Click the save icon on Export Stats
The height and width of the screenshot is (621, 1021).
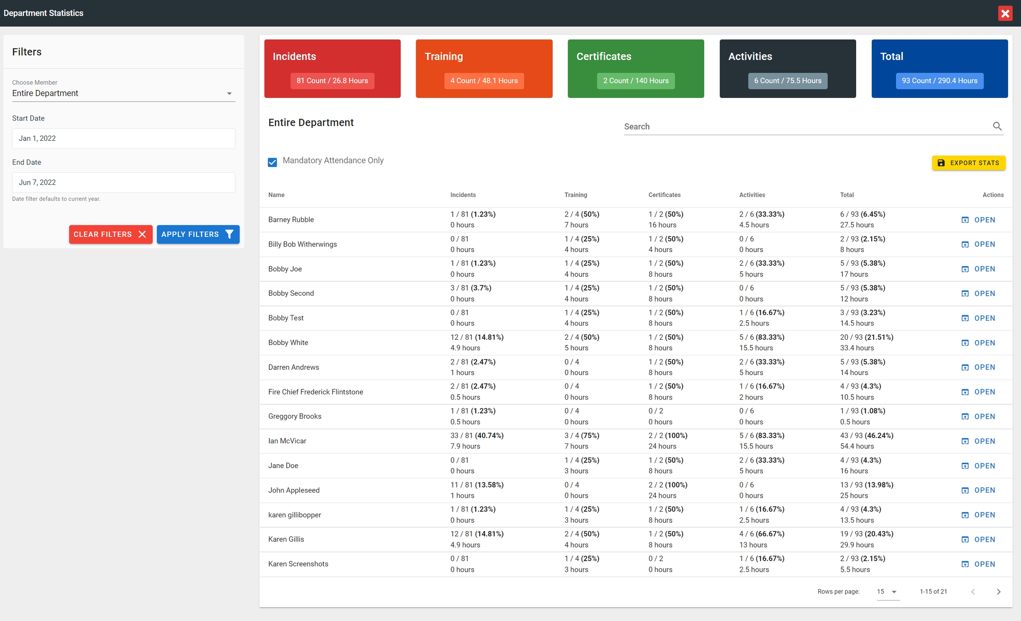pos(941,163)
